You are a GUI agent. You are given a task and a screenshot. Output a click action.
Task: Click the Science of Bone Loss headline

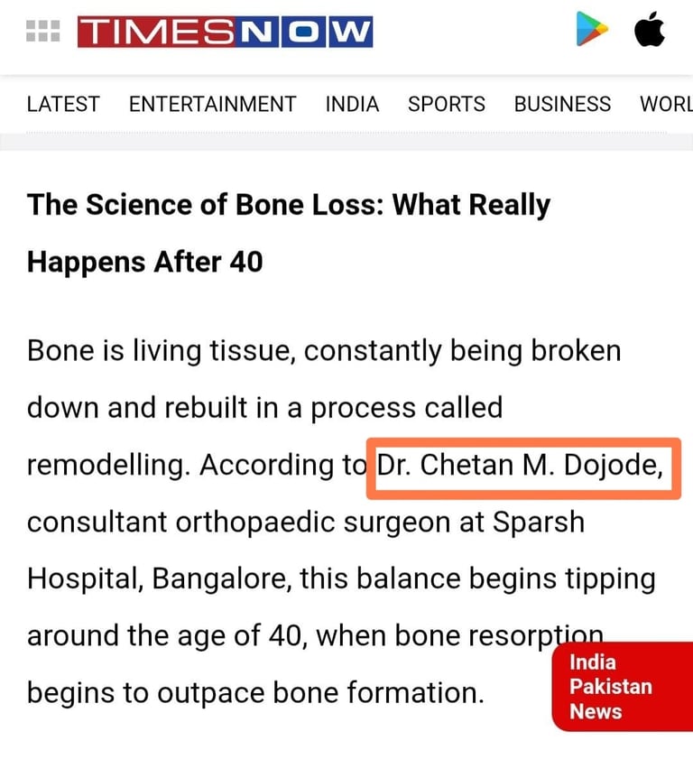(x=288, y=233)
